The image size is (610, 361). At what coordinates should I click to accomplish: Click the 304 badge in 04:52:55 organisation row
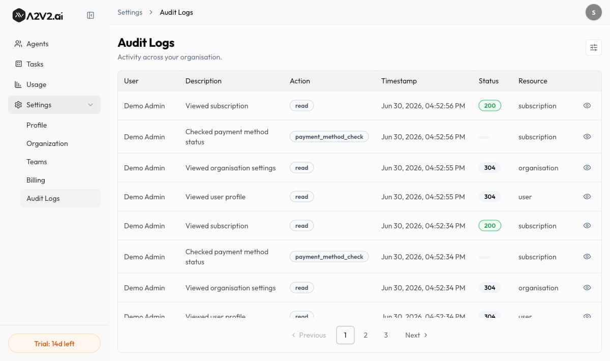click(490, 168)
